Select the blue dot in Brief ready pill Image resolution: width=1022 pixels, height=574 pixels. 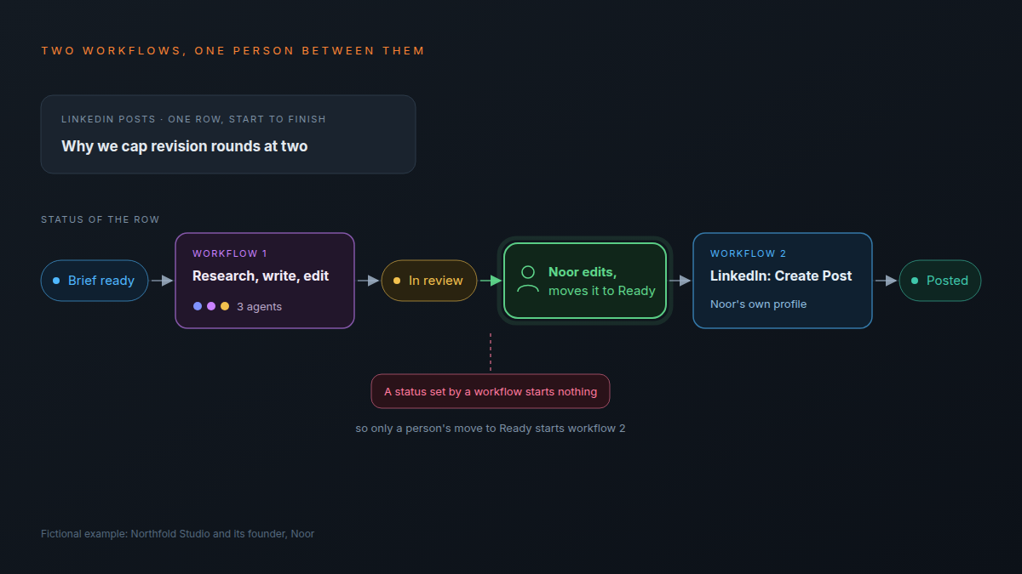point(56,281)
